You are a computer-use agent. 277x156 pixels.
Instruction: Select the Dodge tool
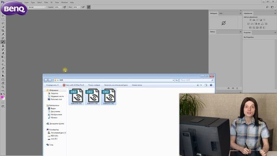pos(3,65)
